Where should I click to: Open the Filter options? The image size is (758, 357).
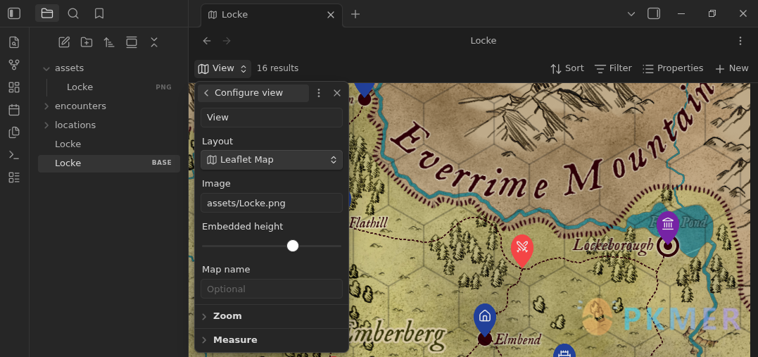tap(613, 69)
